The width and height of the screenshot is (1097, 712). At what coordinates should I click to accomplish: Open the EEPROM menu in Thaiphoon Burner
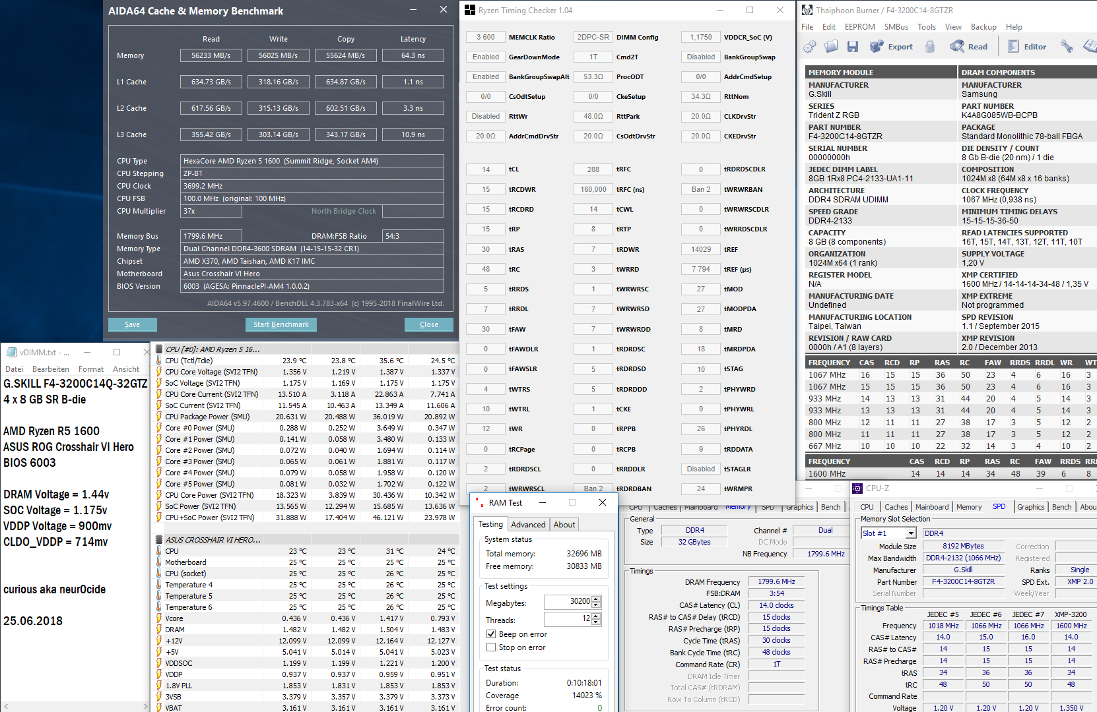(x=860, y=27)
